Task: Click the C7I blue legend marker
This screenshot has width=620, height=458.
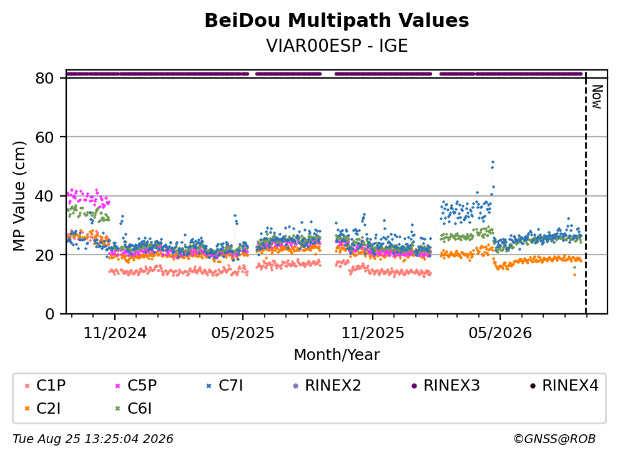Action: tap(209, 386)
